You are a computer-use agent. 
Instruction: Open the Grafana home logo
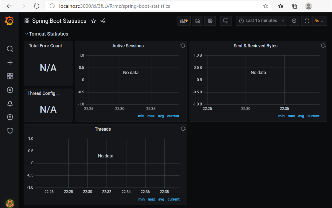[x=10, y=21]
